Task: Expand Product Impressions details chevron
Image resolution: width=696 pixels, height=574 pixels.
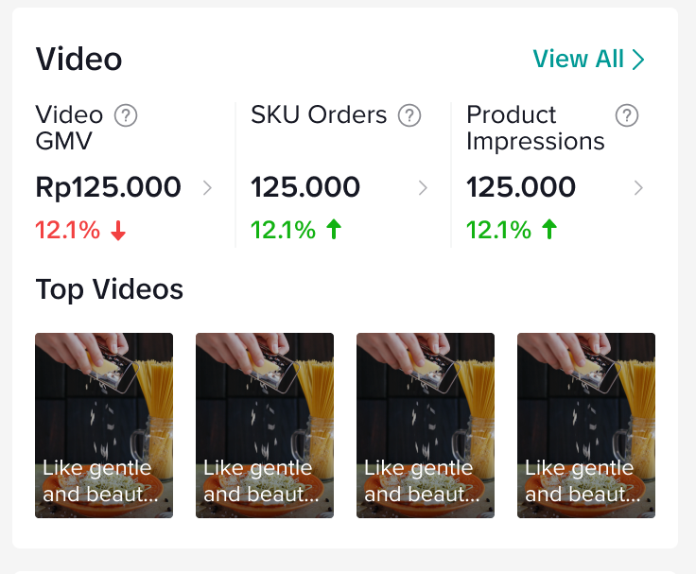Action: pos(638,188)
